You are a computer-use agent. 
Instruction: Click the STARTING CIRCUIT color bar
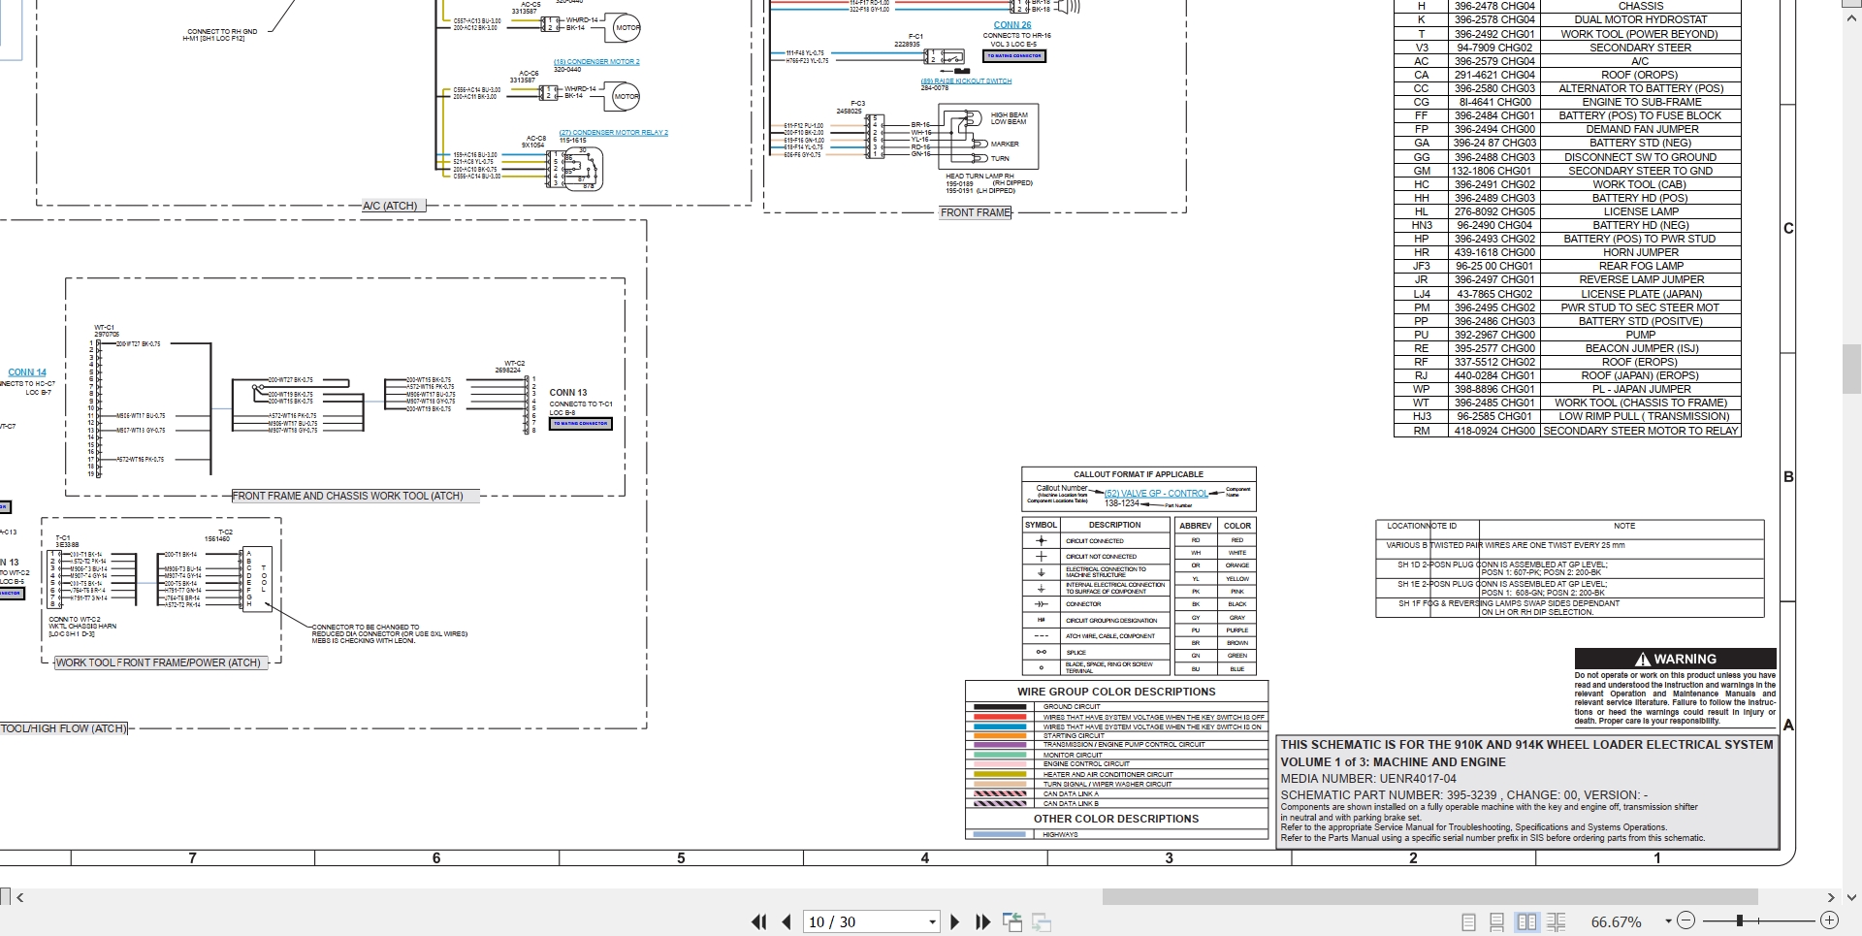[x=999, y=736]
